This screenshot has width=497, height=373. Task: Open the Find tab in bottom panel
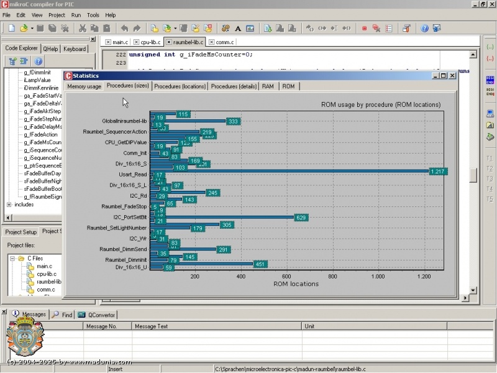click(63, 315)
